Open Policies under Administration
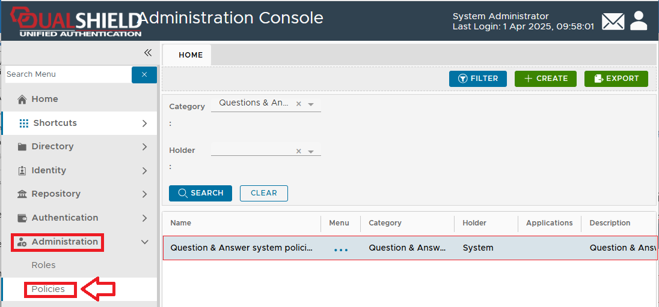Image resolution: width=659 pixels, height=307 pixels. click(x=48, y=289)
